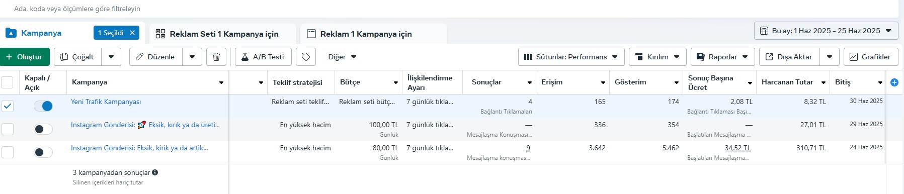Open the Kırılım breakdown dropdown
This screenshot has width=904, height=194.
click(x=658, y=57)
